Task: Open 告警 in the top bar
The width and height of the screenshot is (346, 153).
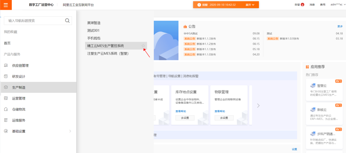Action: click(x=297, y=5)
